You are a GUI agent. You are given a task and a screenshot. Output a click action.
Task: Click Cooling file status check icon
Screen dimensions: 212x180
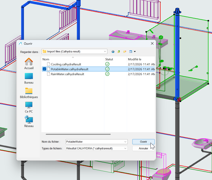click(x=107, y=64)
